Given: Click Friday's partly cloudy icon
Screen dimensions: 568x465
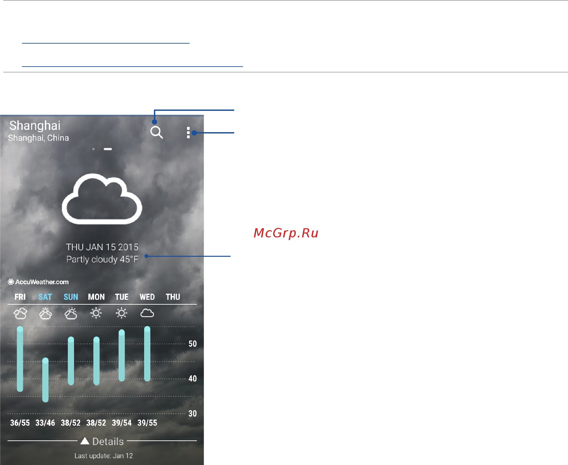Looking at the screenshot, I should click(20, 313).
